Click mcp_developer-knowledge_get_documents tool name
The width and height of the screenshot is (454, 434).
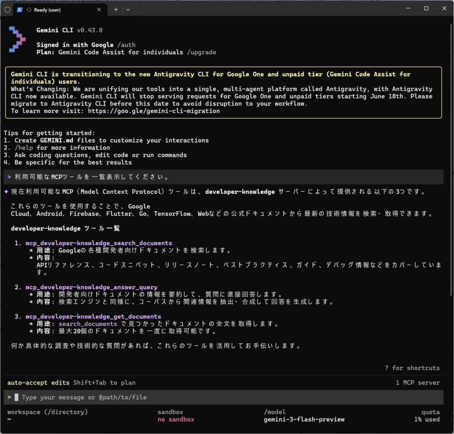[93, 317]
